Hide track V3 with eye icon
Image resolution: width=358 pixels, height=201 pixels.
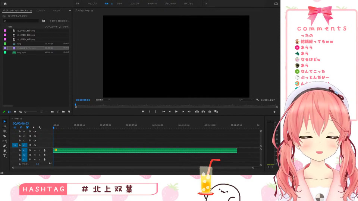pyautogui.click(x=35, y=136)
